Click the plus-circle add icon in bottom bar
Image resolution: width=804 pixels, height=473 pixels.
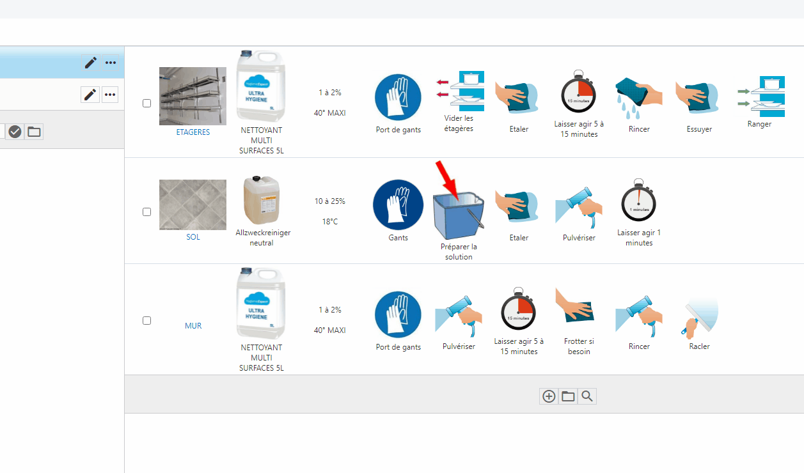coord(549,396)
